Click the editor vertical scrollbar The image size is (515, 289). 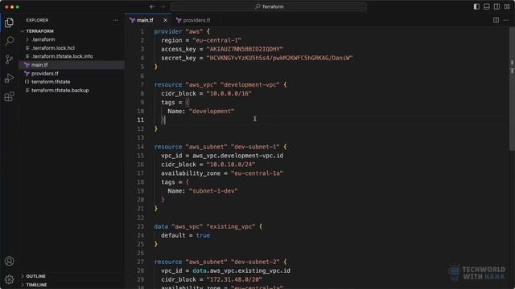[x=512, y=88]
